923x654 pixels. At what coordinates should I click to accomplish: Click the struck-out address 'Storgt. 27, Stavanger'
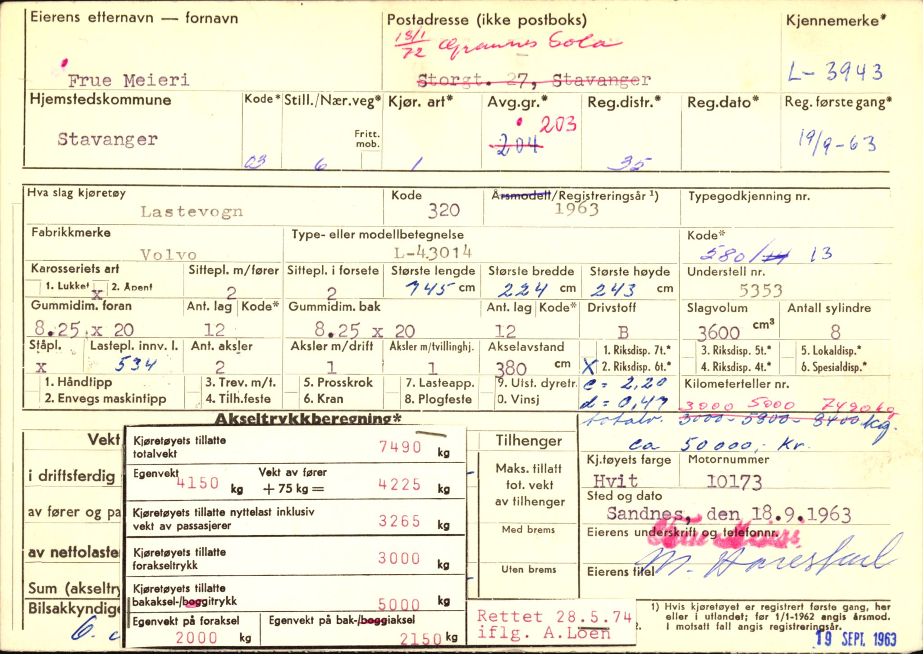coord(534,81)
